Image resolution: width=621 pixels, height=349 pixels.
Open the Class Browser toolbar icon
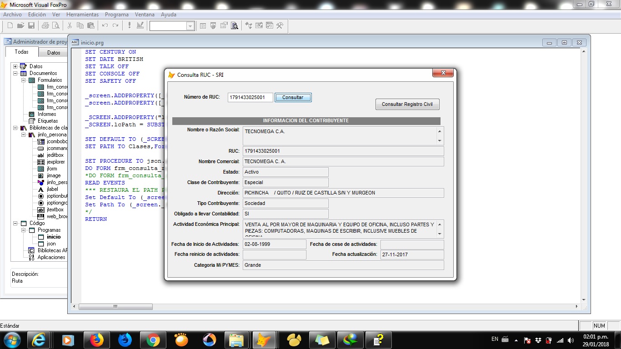click(x=249, y=26)
